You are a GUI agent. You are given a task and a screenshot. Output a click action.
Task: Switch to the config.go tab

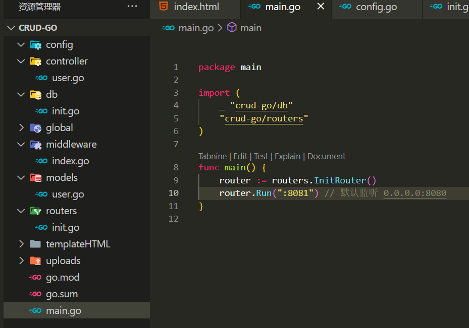click(377, 9)
